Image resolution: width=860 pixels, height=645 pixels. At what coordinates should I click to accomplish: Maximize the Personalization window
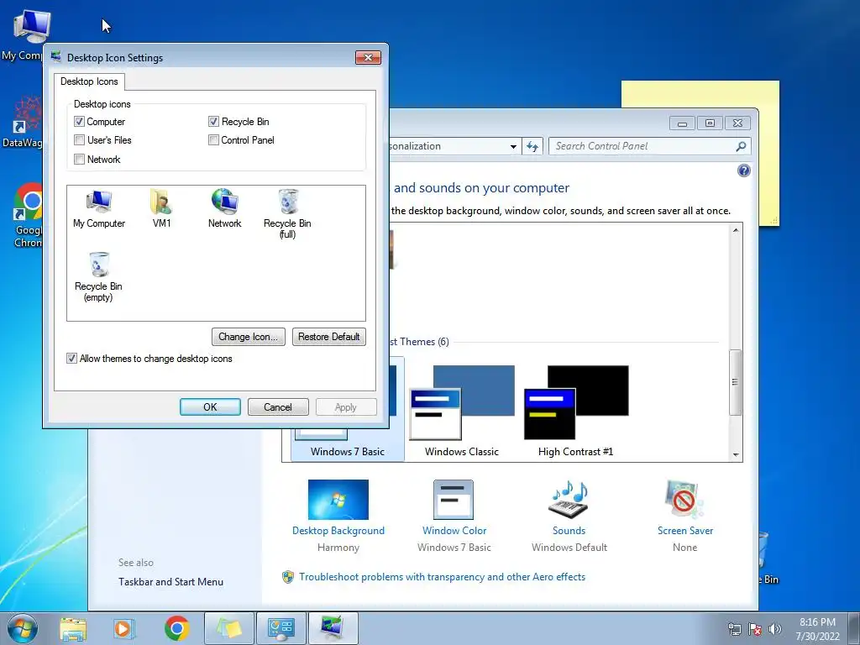(710, 123)
